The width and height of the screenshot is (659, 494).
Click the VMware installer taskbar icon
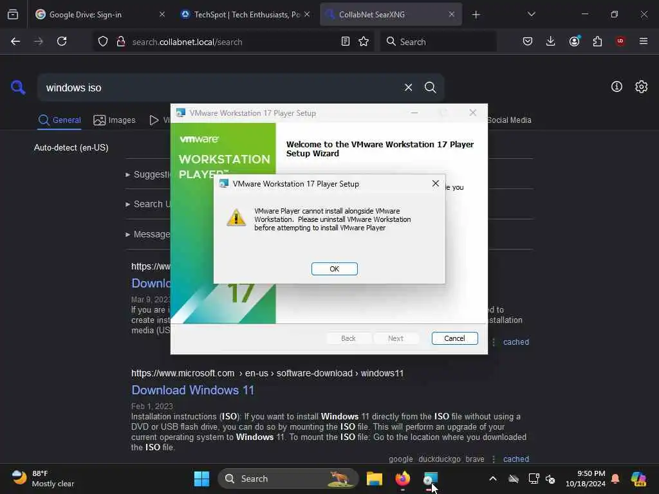pyautogui.click(x=431, y=479)
